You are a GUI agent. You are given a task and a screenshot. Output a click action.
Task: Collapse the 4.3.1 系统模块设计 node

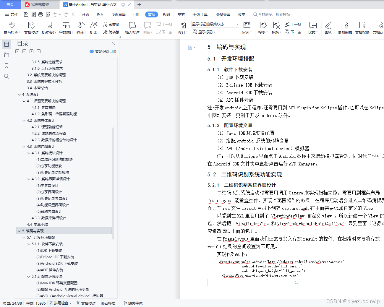click(x=29, y=153)
